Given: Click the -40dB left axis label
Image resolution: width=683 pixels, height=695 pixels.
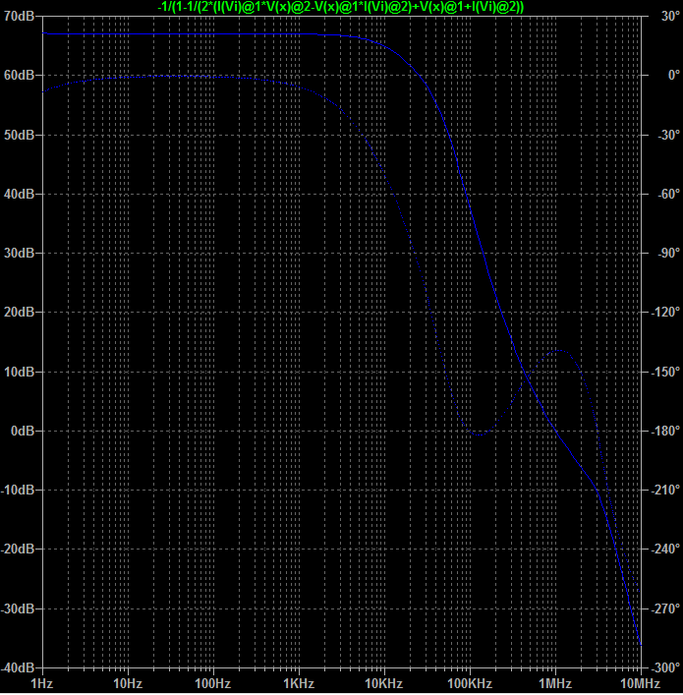Looking at the screenshot, I should click(x=18, y=667).
